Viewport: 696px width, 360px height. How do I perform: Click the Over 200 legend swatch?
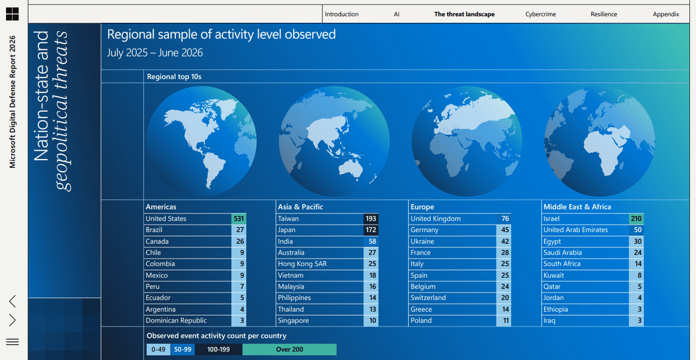(289, 349)
